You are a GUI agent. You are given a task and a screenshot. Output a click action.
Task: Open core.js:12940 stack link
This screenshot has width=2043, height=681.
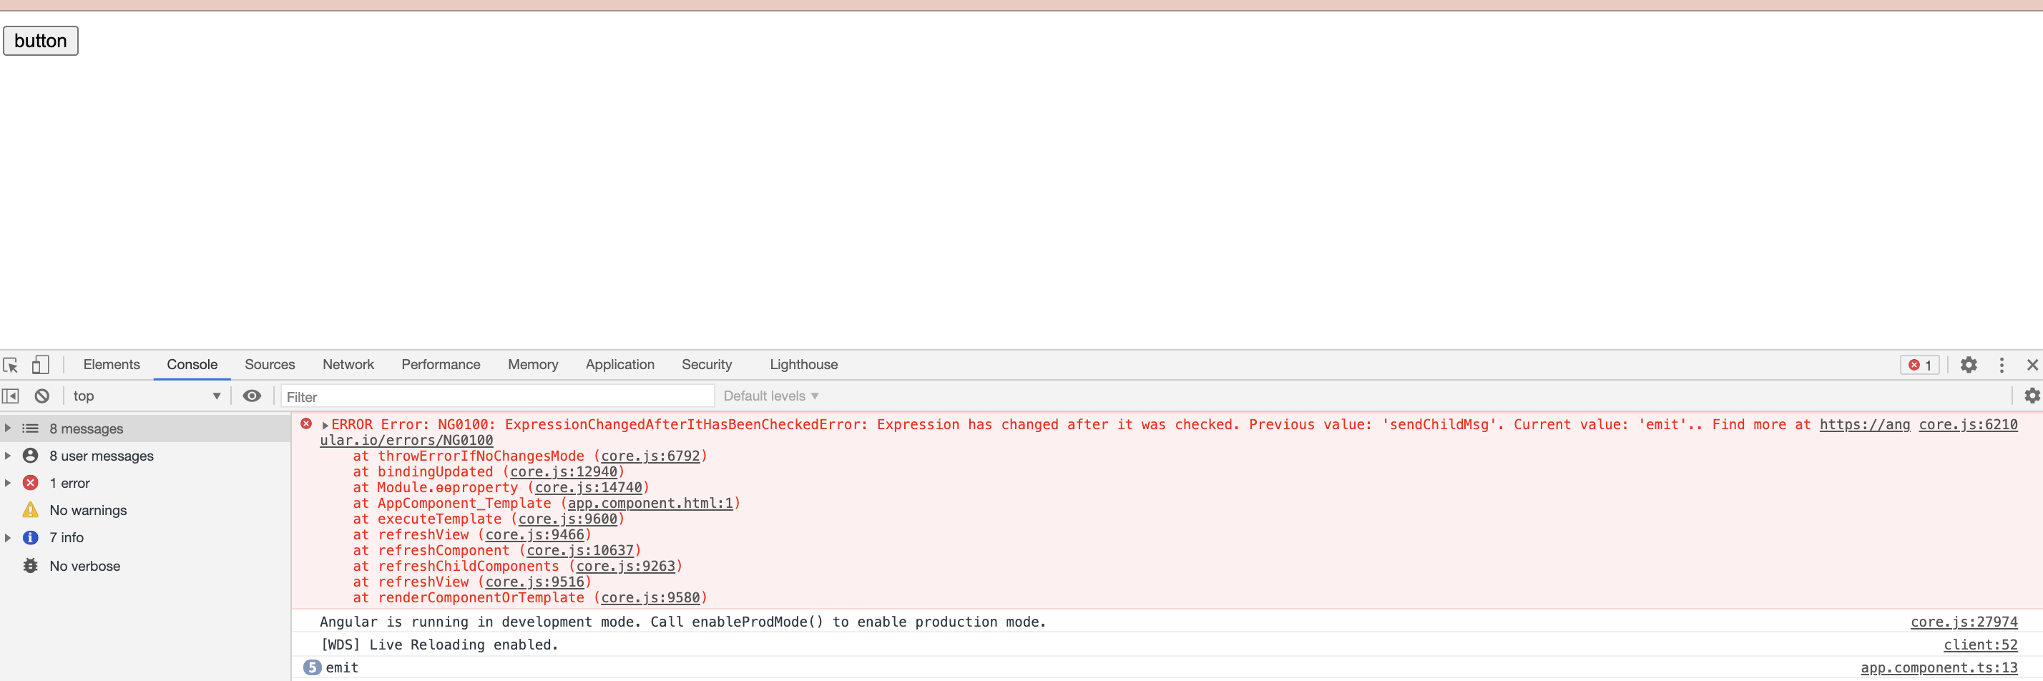coord(563,471)
